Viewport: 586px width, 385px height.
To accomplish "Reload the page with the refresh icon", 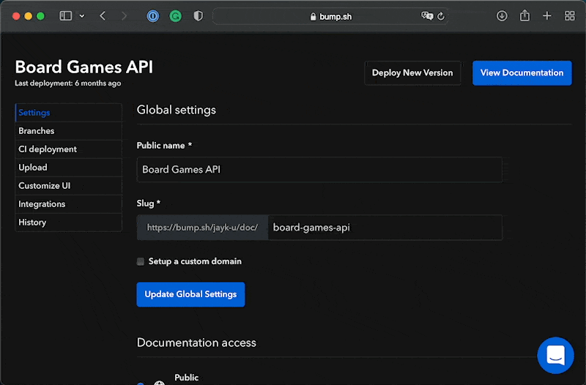I will [441, 16].
